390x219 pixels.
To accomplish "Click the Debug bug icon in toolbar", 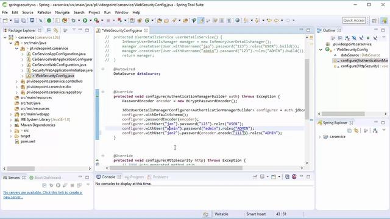I will tap(74, 20).
